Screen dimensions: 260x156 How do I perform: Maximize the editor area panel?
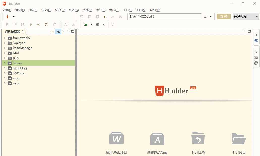pyautogui.click(x=249, y=31)
